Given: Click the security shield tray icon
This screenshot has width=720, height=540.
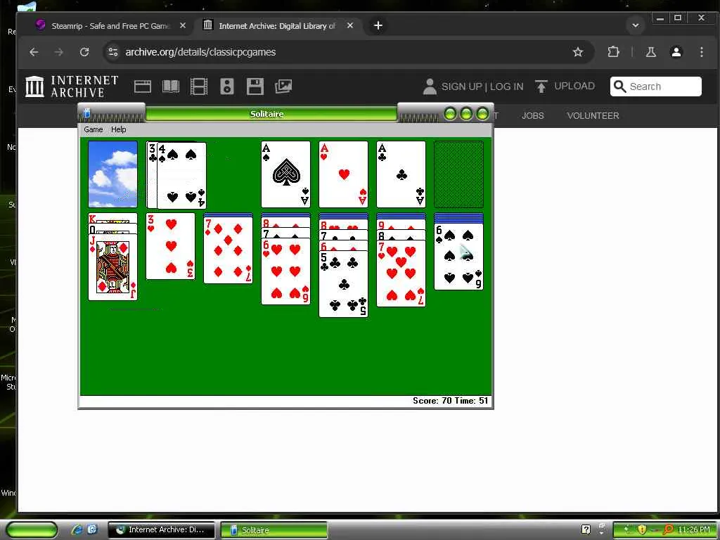Looking at the screenshot, I should coord(641,530).
